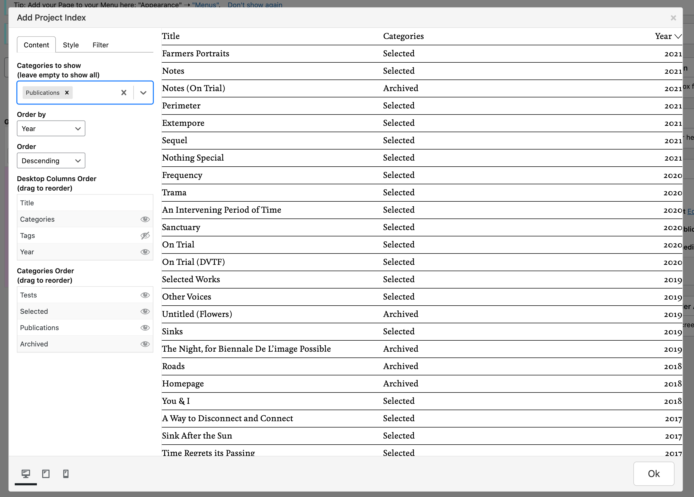Open the Descending order dropdown
Image resolution: width=694 pixels, height=497 pixels.
point(51,161)
